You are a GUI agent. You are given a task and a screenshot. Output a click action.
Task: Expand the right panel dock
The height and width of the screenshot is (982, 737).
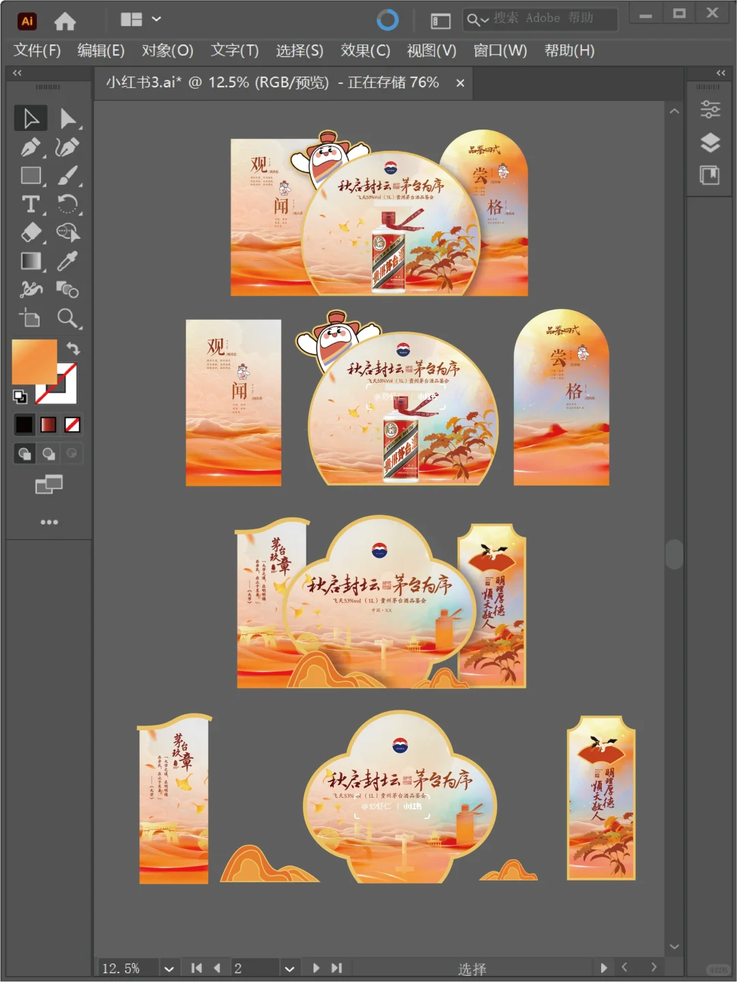(721, 73)
